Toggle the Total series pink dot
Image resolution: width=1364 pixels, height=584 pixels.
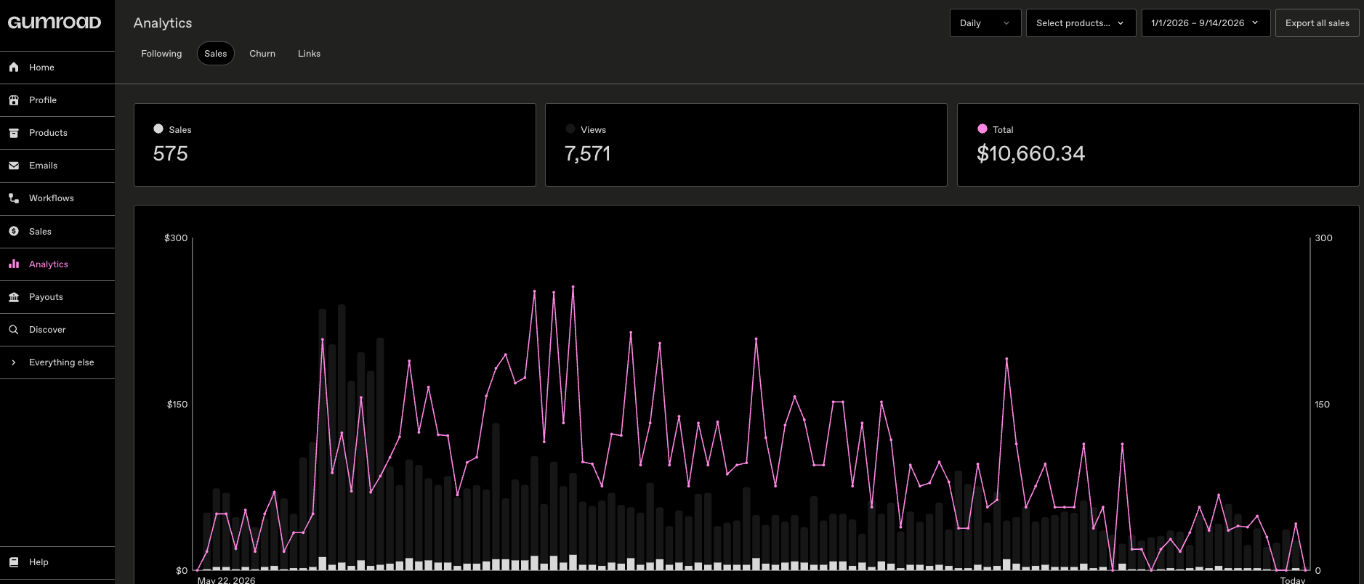point(982,129)
